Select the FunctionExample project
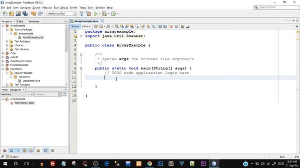This screenshot has height=168, width=300. point(19,65)
